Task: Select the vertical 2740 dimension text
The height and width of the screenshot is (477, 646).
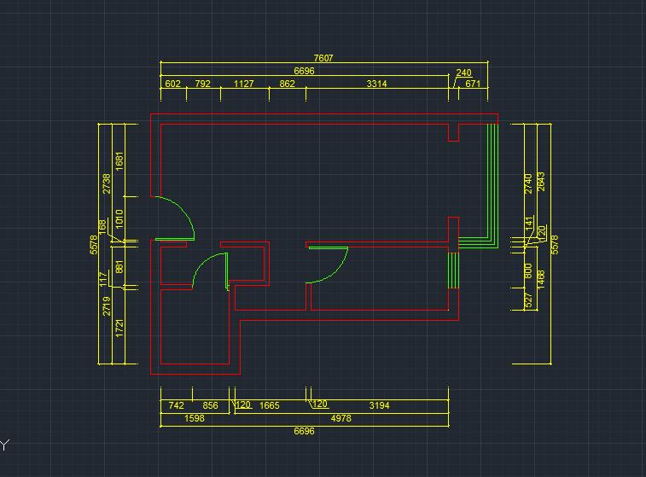Action: pyautogui.click(x=528, y=183)
